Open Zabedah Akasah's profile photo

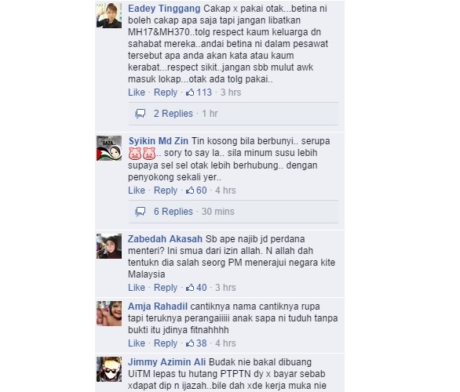(x=109, y=246)
